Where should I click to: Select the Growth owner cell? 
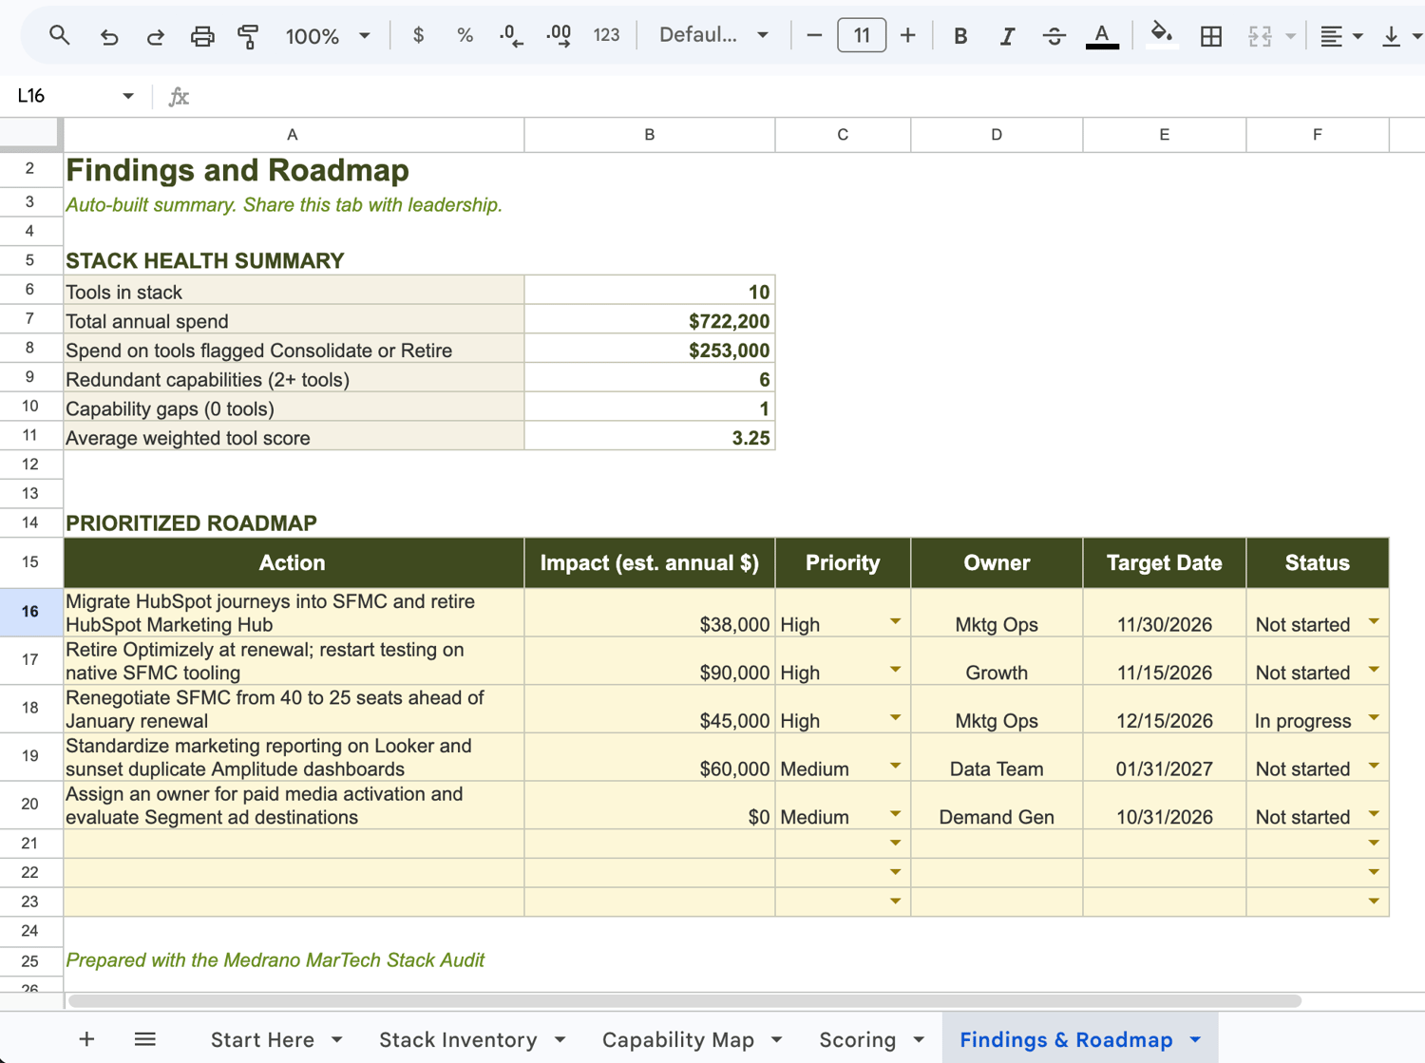[997, 661]
